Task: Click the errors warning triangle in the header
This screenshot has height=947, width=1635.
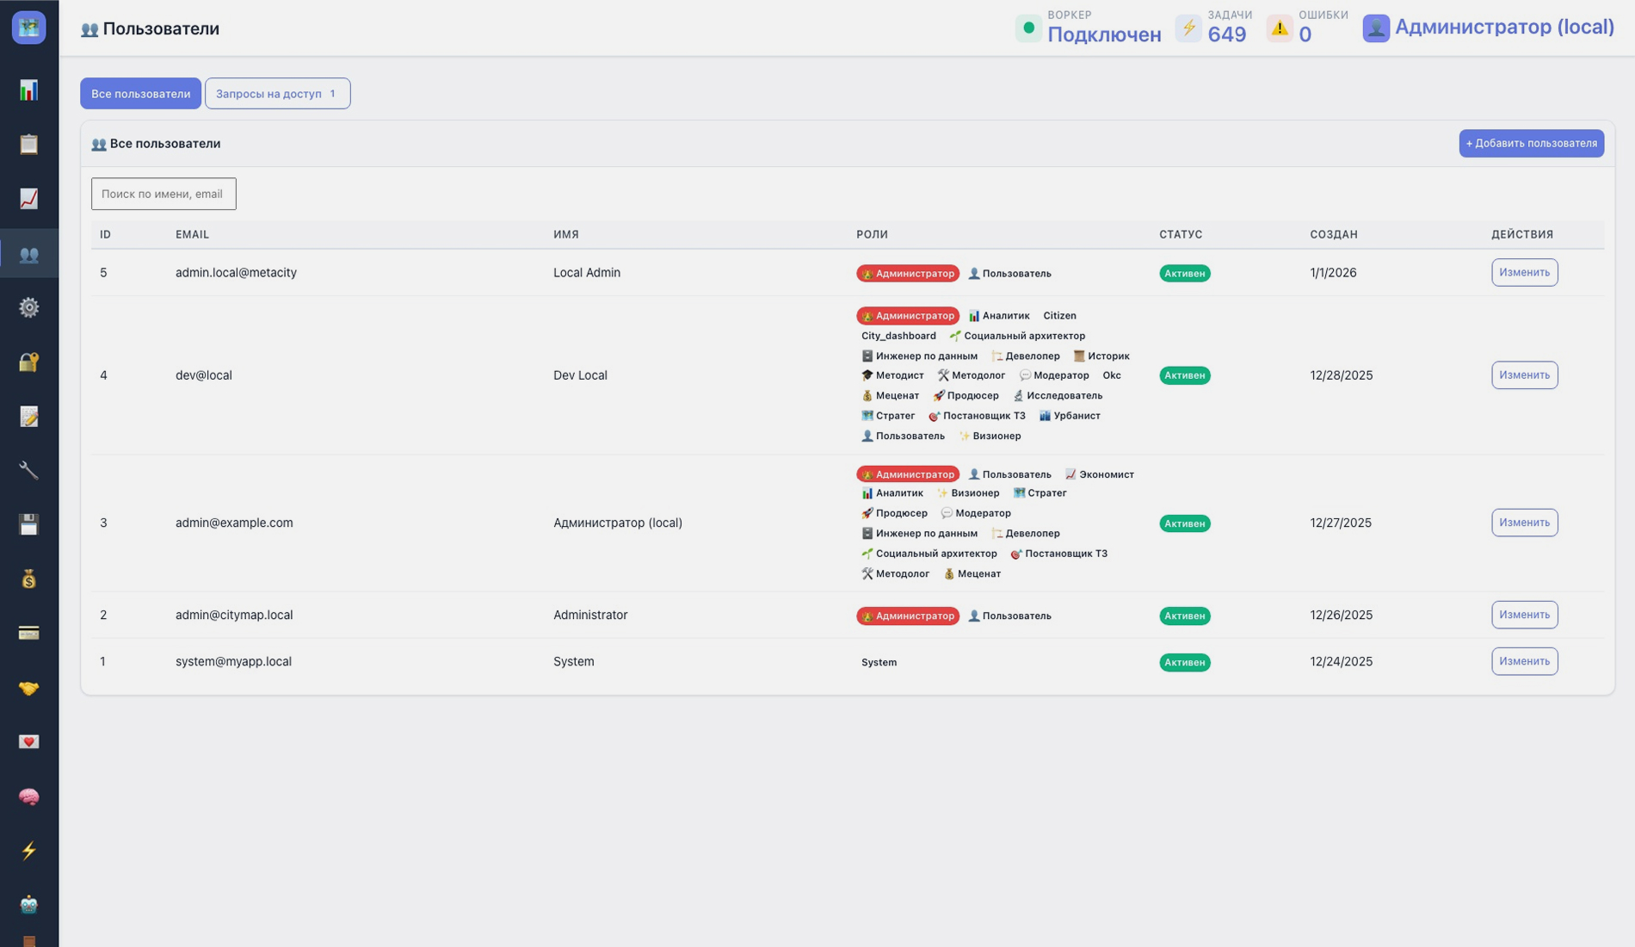Action: tap(1280, 28)
